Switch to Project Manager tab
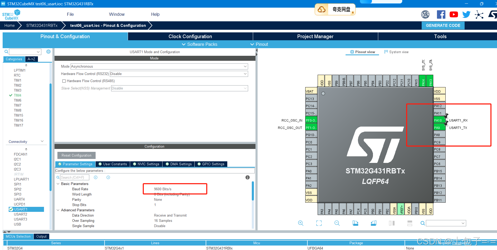497x250 pixels. tap(315, 36)
